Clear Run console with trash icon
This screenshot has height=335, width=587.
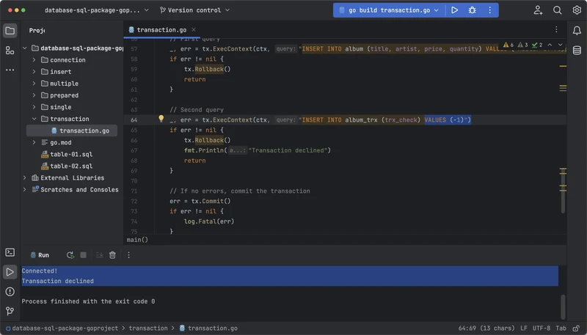coord(112,255)
